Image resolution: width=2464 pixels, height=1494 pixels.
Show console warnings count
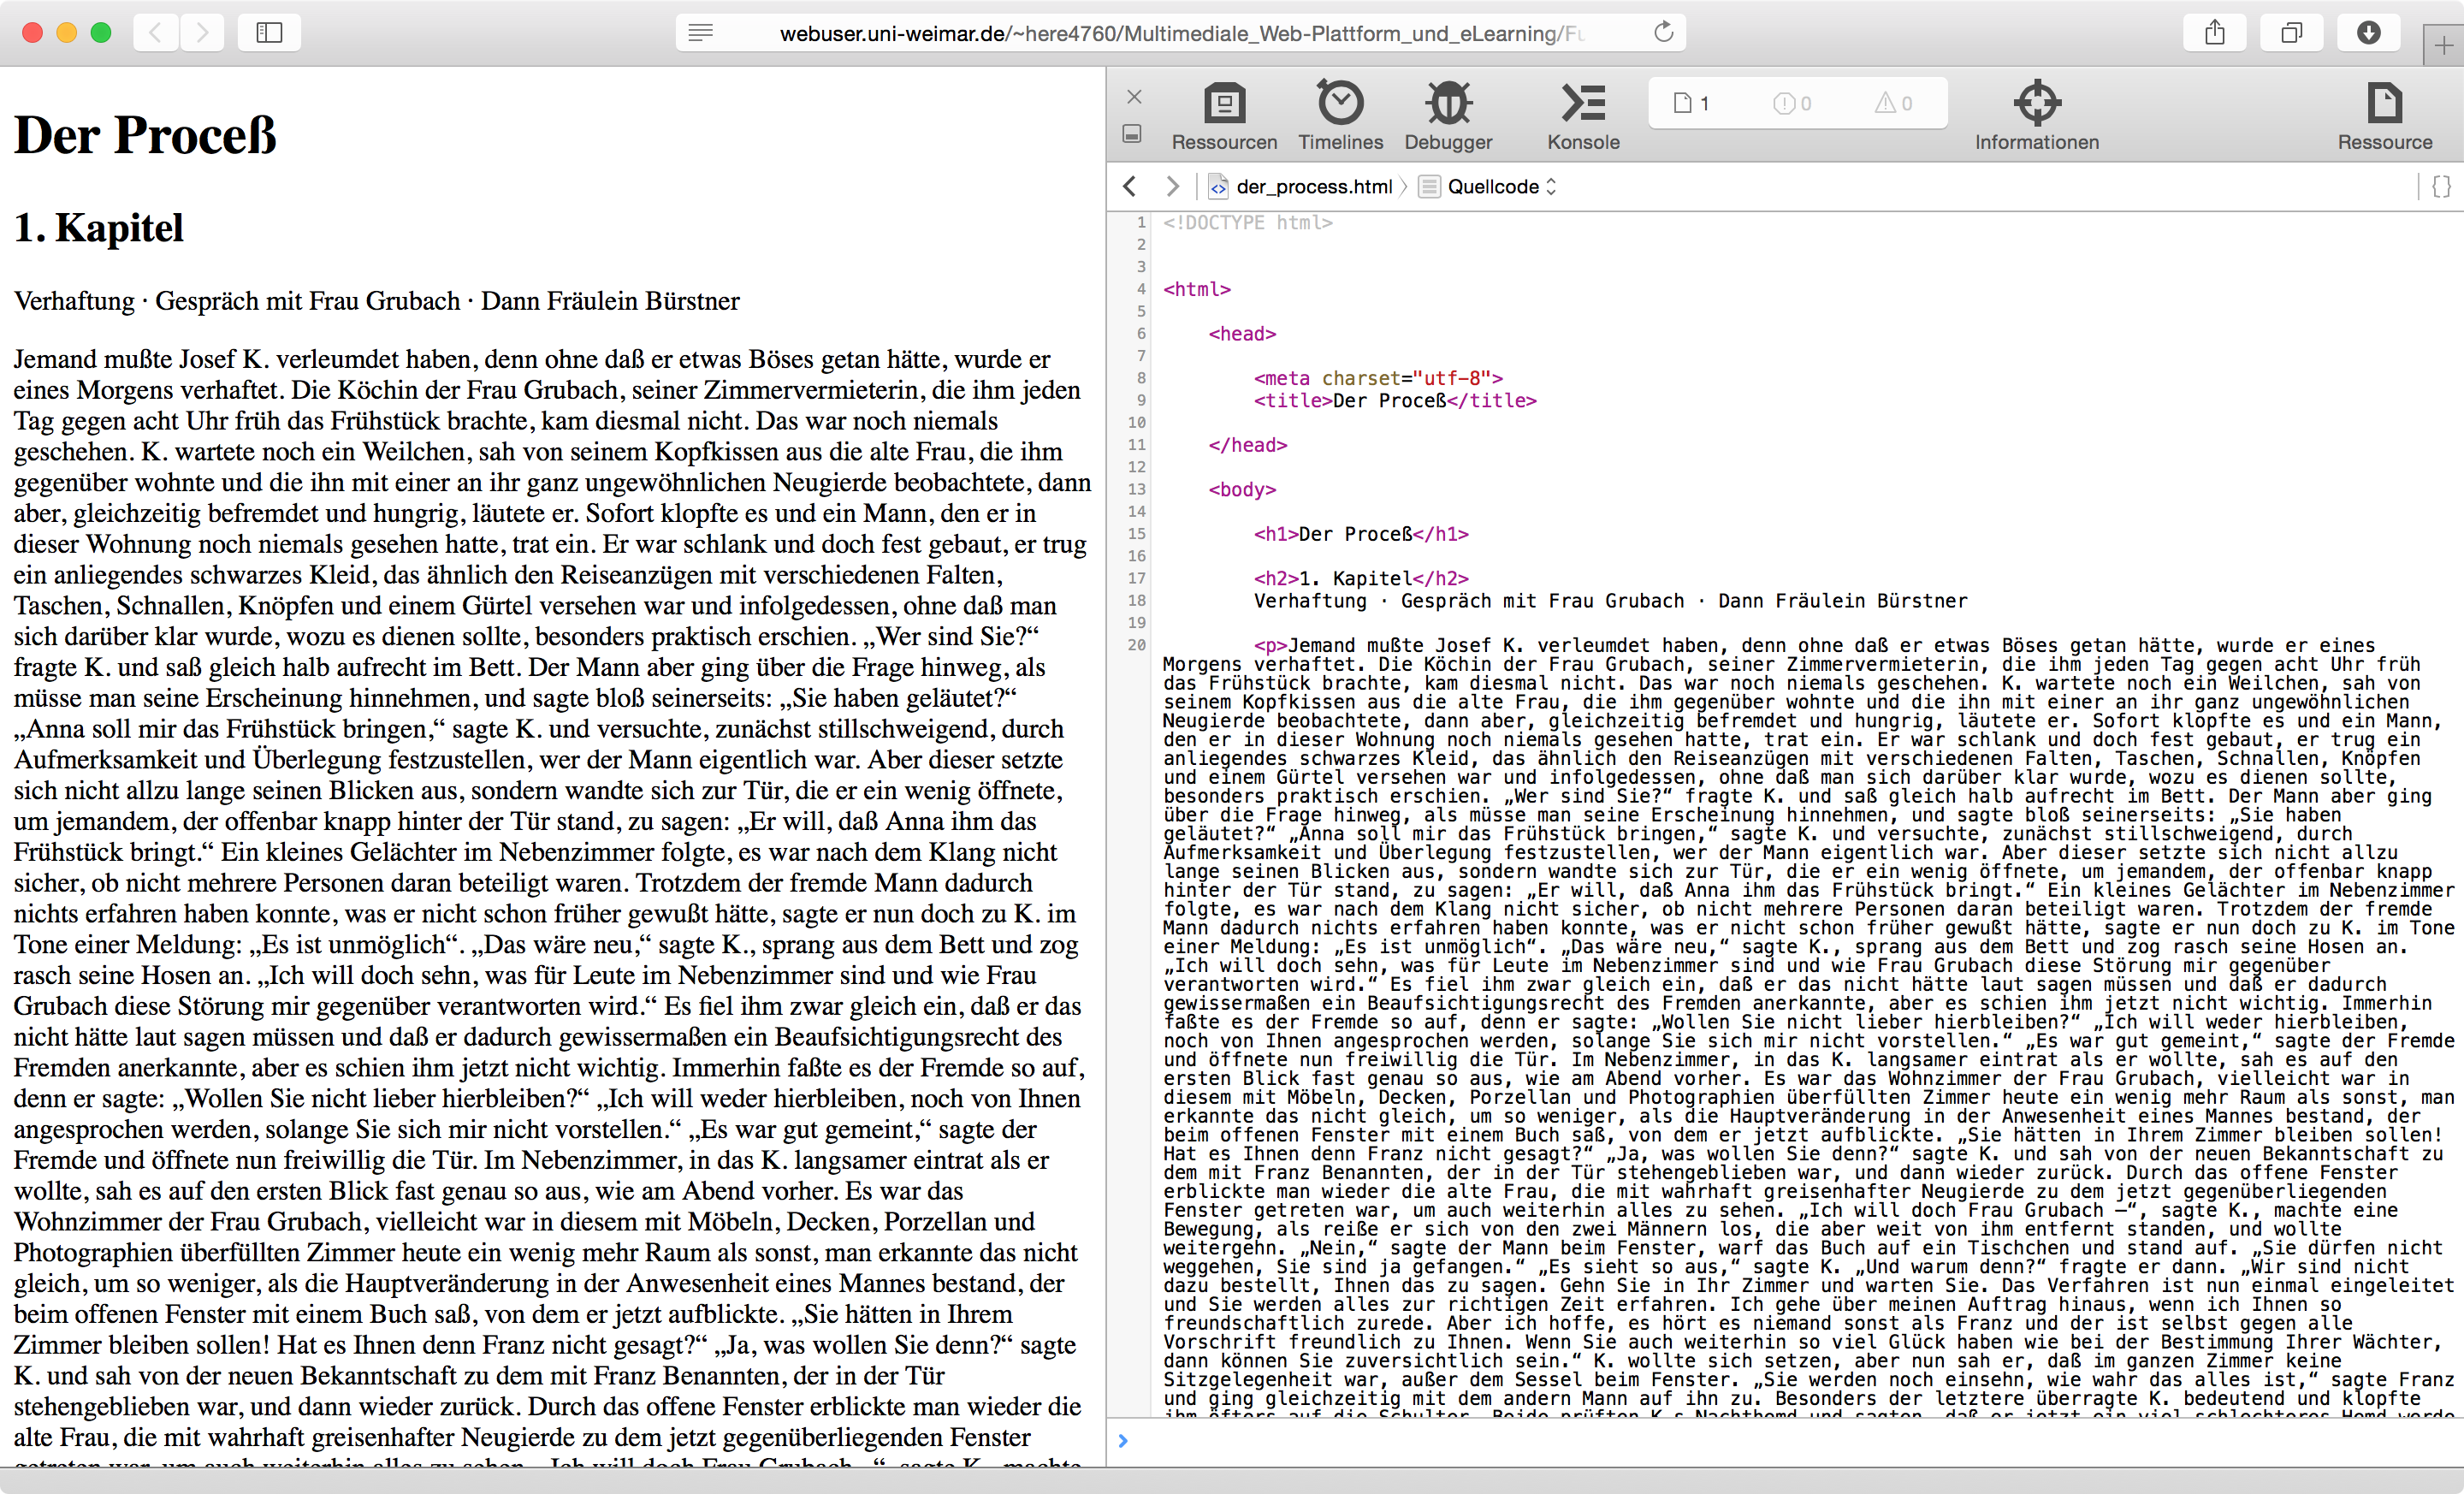tap(1893, 103)
